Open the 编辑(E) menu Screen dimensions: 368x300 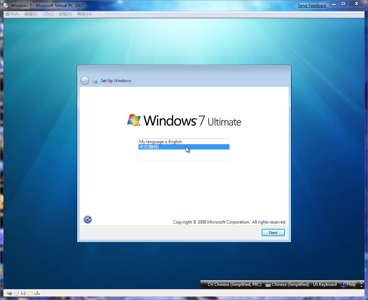click(31, 14)
